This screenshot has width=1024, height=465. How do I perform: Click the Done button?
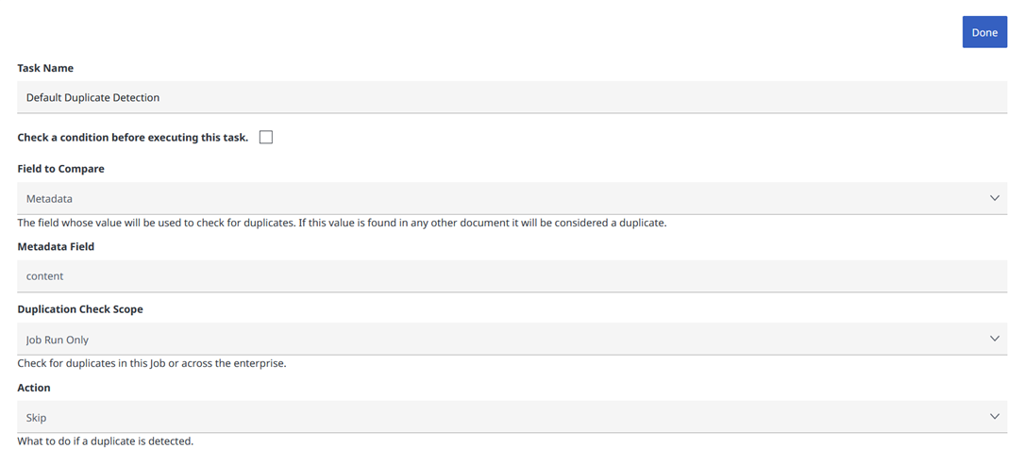click(984, 32)
